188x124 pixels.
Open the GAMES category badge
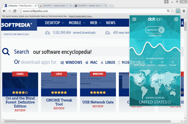20,74
